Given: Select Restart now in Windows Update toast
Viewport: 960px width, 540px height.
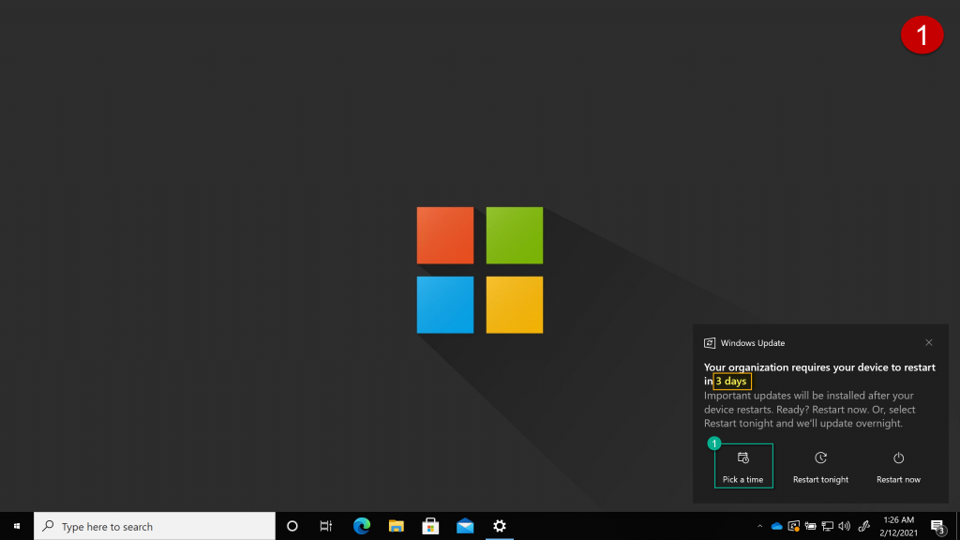Looking at the screenshot, I should (x=898, y=466).
